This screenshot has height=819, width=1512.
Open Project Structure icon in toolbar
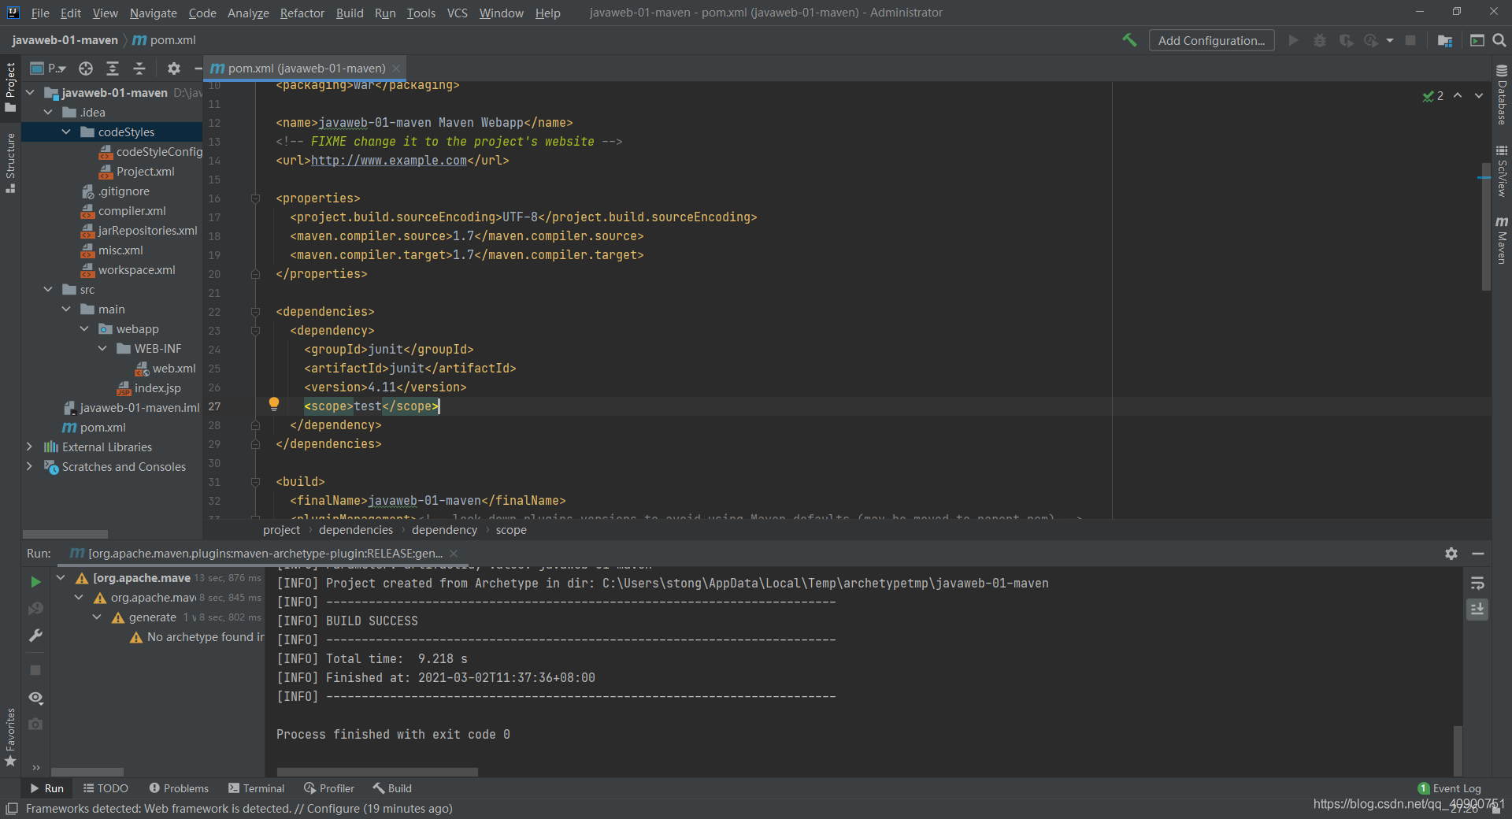pyautogui.click(x=1444, y=40)
